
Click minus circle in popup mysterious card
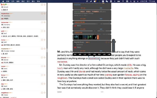click(106, 42)
